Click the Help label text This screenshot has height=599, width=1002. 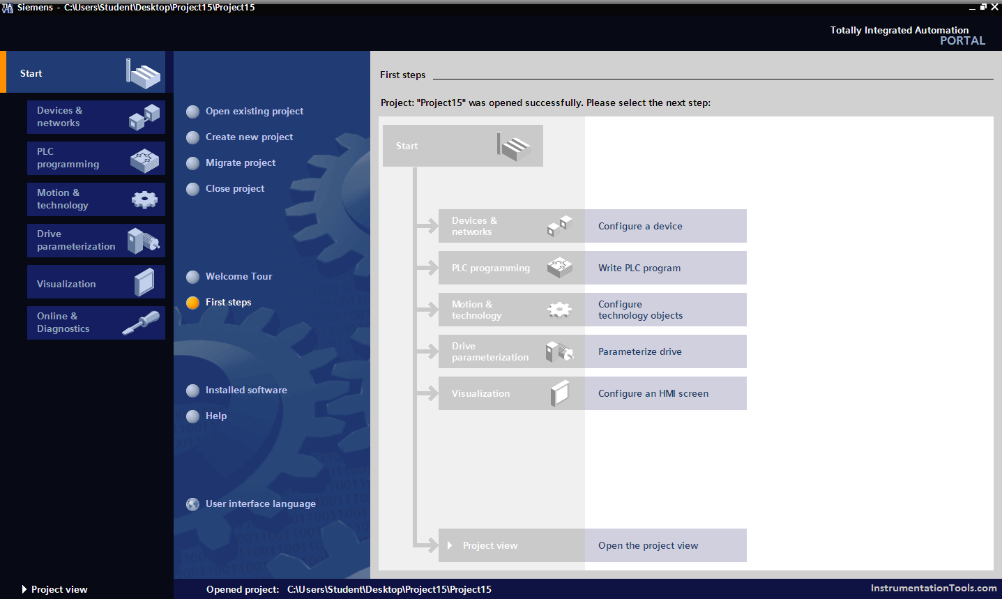(x=216, y=416)
